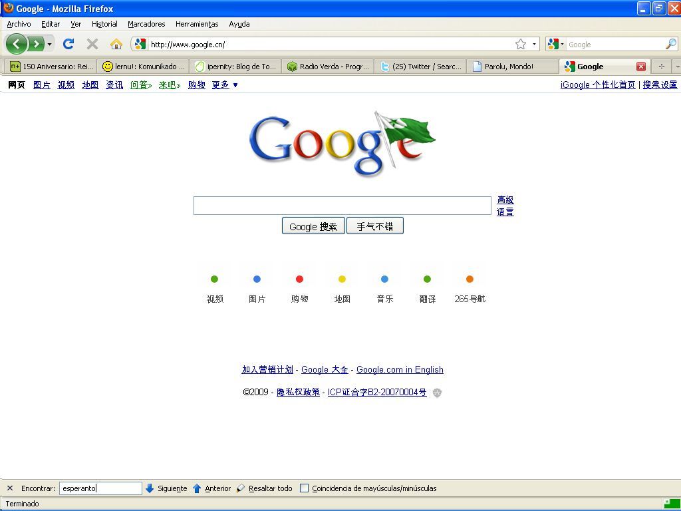The image size is (681, 511).
Task: Expand the 更多 dropdown menu
Action: pyautogui.click(x=225, y=85)
